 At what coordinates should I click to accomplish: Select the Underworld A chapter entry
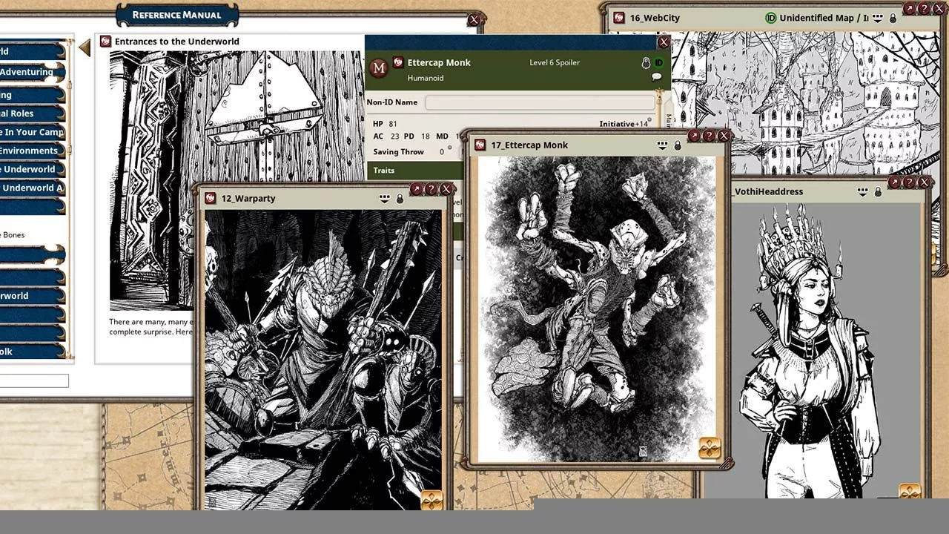pyautogui.click(x=32, y=188)
